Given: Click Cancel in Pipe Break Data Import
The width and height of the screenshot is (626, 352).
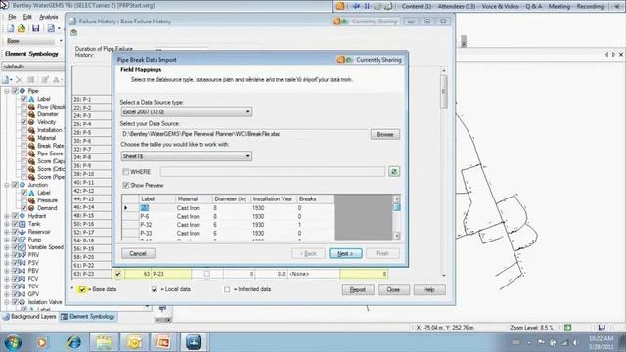Looking at the screenshot, I should pos(138,253).
